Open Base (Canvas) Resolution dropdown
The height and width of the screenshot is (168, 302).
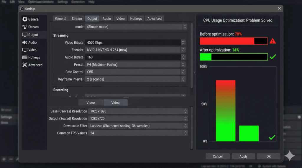138,111
